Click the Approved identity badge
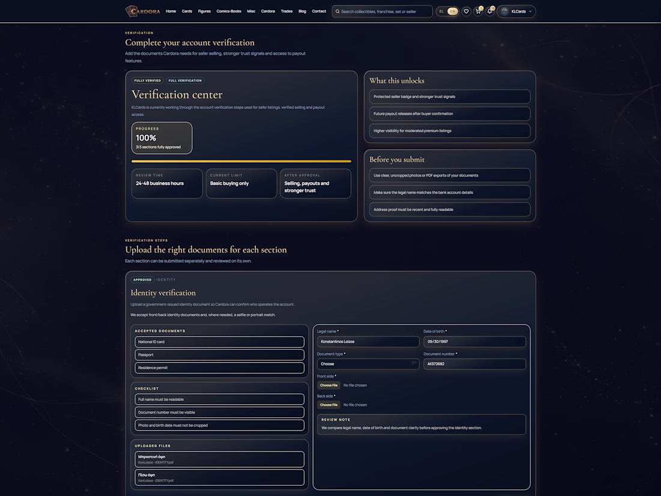 click(142, 280)
